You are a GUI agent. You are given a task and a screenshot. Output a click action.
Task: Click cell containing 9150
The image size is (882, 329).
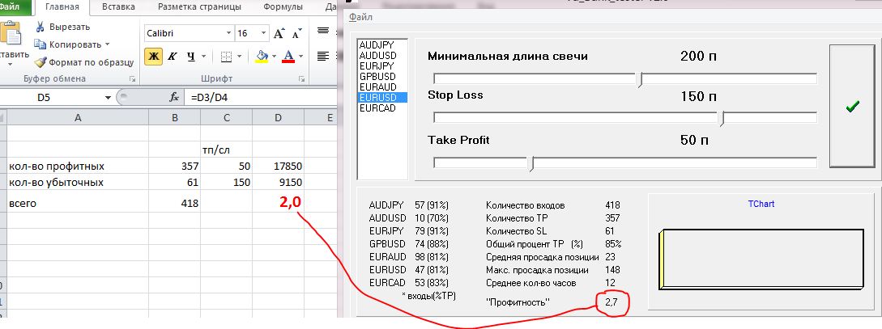[279, 182]
